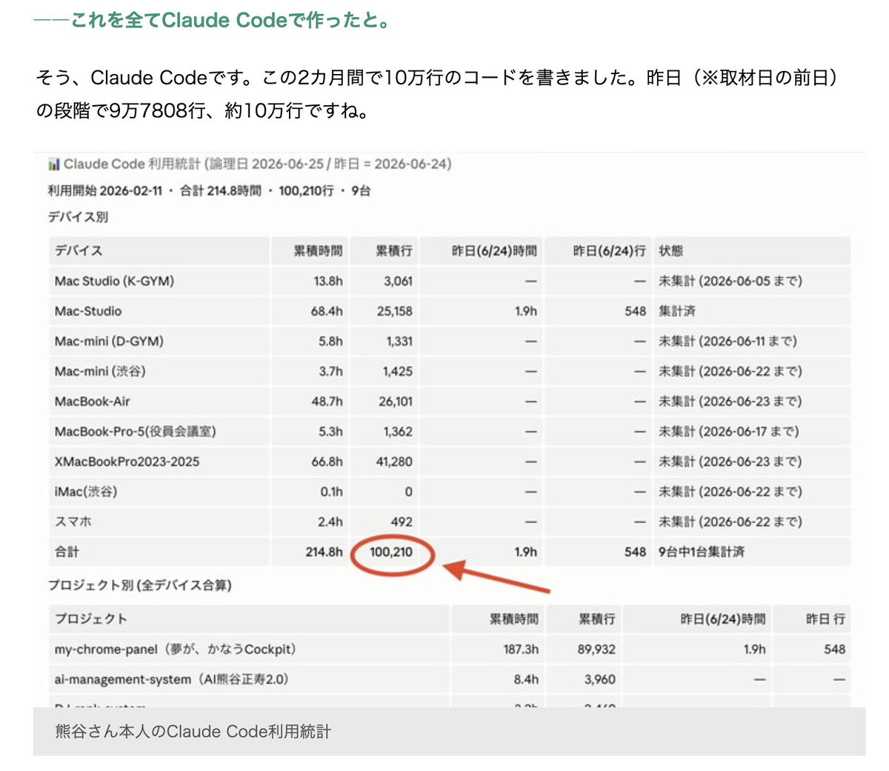Select the my-chrome-panel project name

click(x=175, y=650)
